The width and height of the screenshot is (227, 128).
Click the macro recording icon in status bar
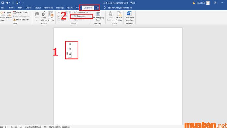45,127
